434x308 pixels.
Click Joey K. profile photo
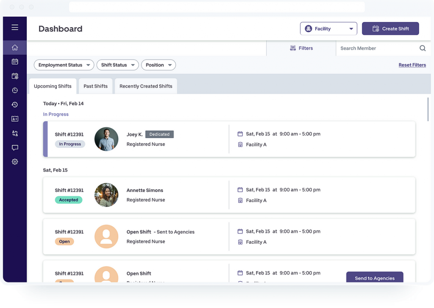pos(106,139)
